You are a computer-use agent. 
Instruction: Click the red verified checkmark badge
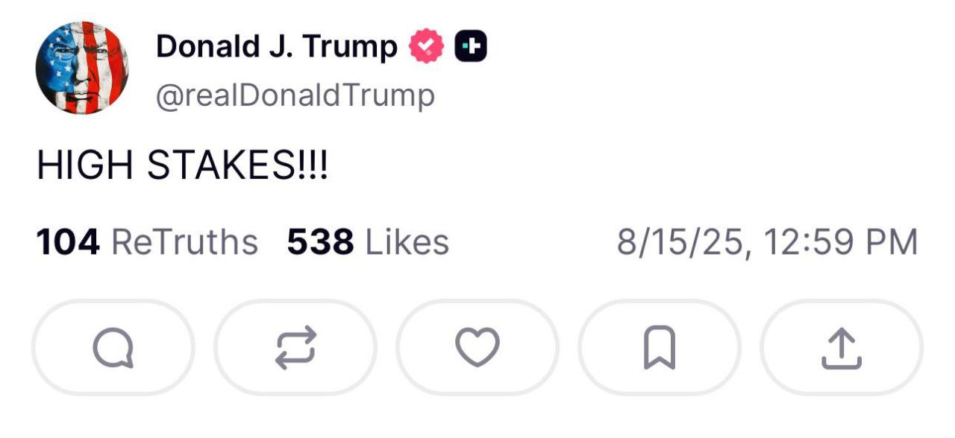click(x=426, y=48)
